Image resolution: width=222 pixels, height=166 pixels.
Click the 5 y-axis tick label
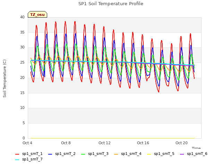click(24, 123)
